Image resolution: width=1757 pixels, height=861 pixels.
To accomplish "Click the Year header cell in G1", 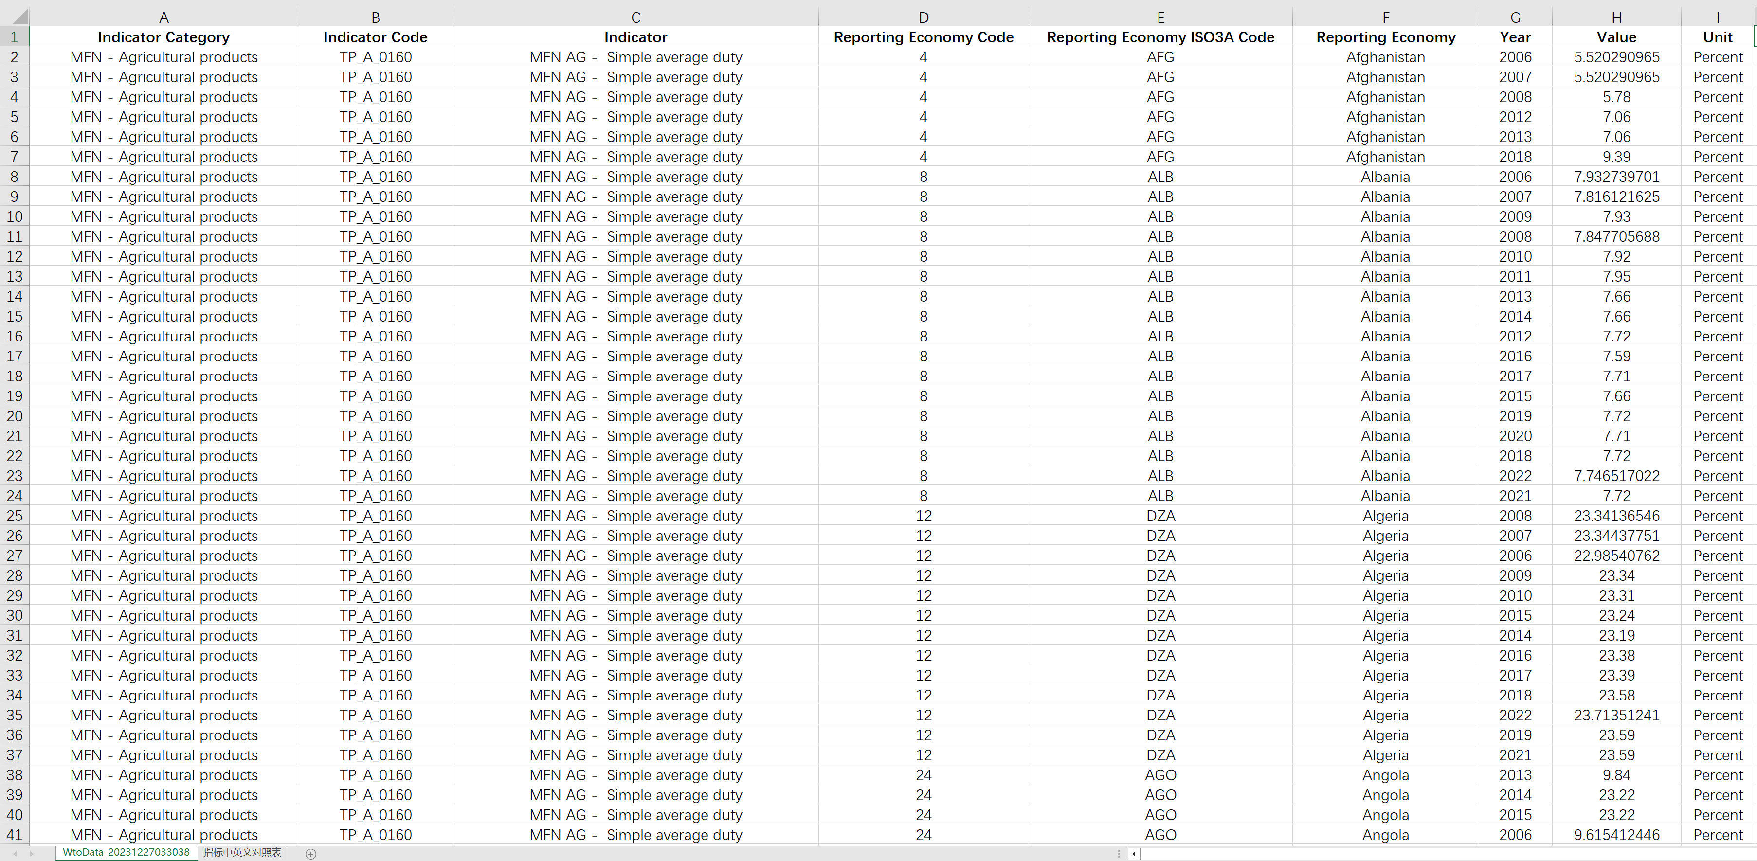I will 1515,37.
